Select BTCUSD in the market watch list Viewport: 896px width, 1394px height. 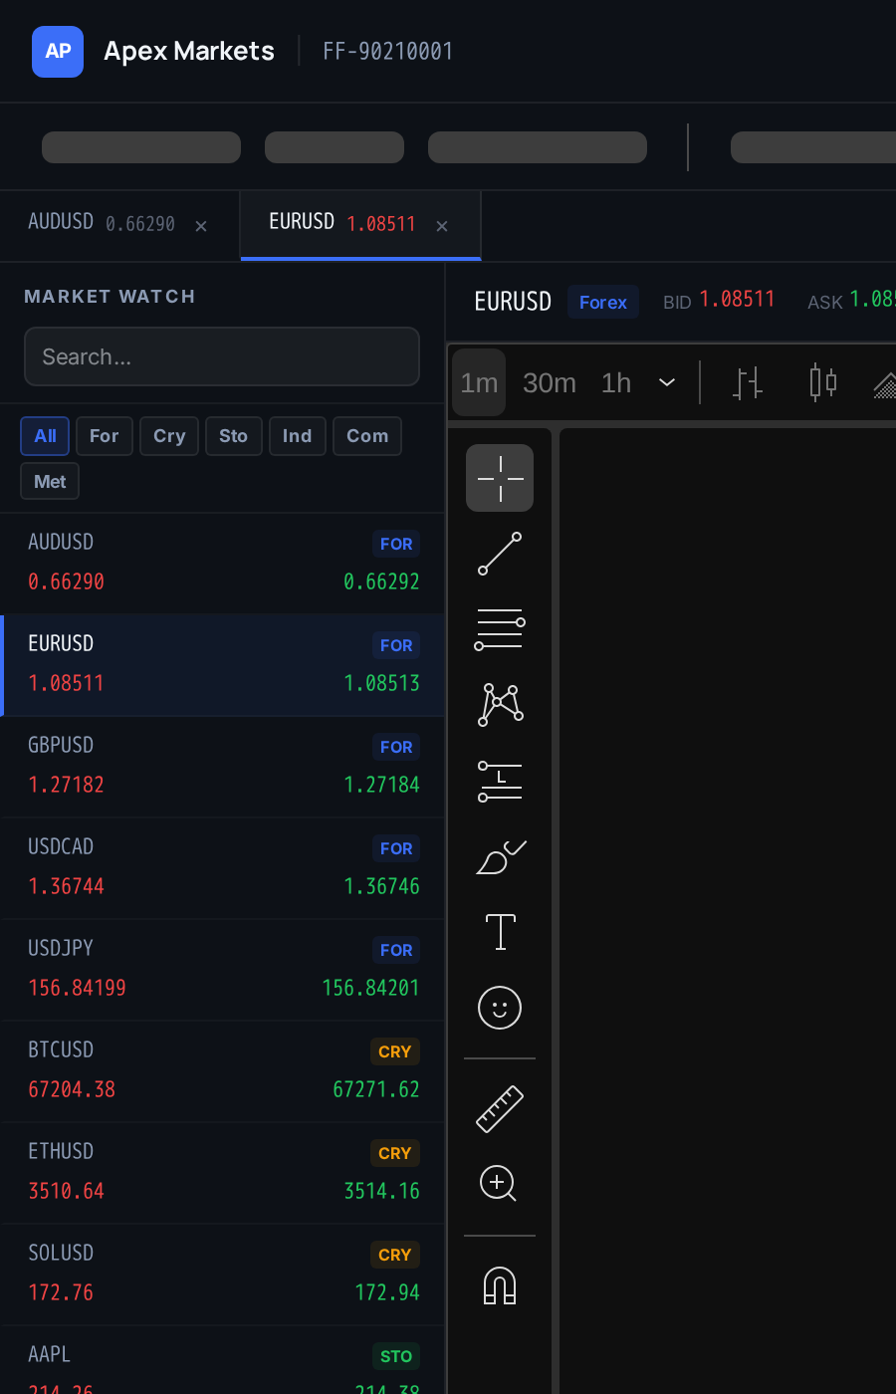(222, 1070)
